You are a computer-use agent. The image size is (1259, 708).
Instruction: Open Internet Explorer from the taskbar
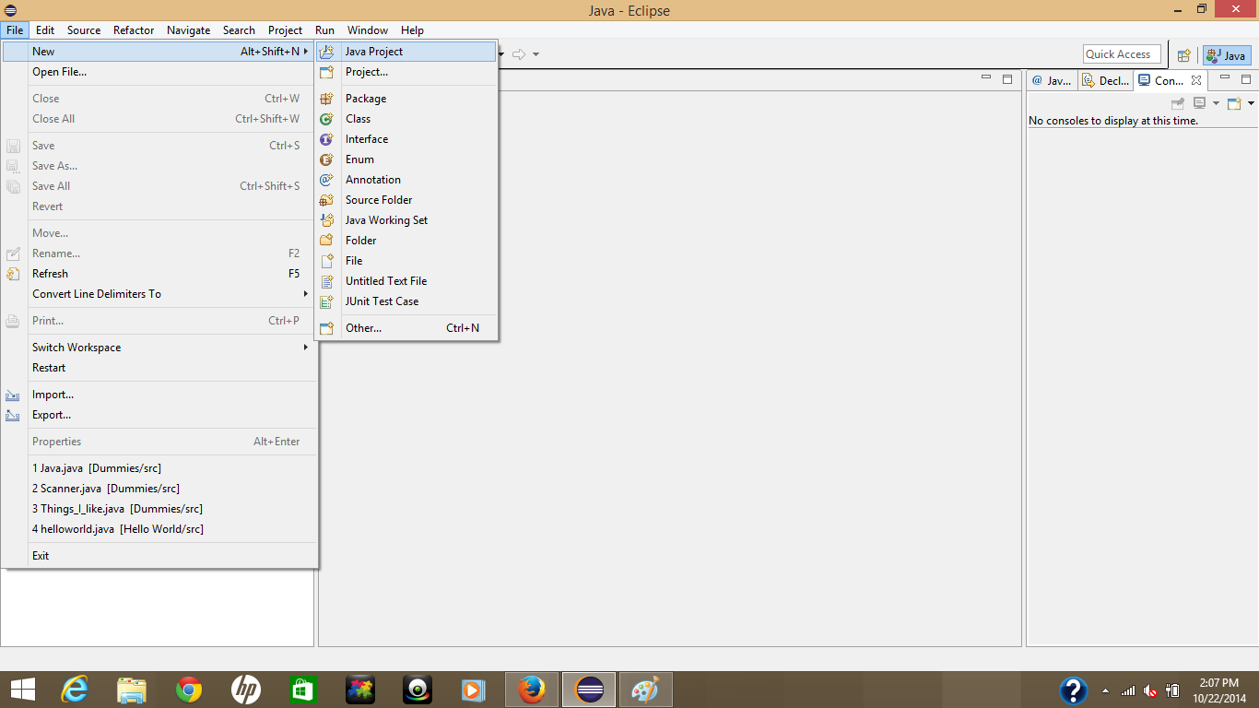75,690
